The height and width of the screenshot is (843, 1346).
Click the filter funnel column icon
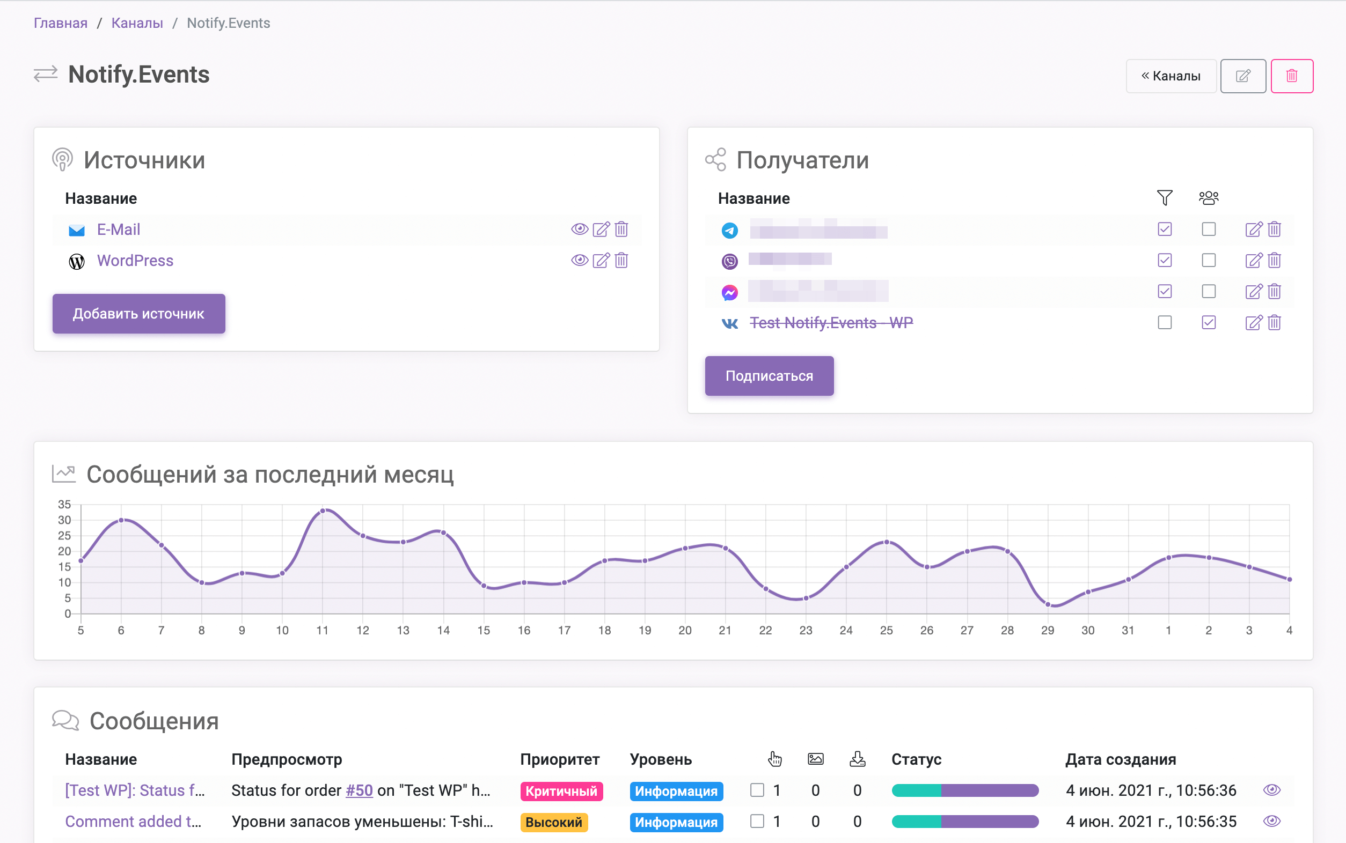click(1165, 198)
